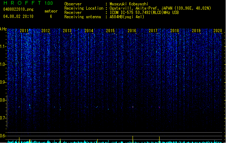Viewport: 226px width, 143px height.
Task: Click the 2018 time axis label
Action: pyautogui.click(x=175, y=31)
